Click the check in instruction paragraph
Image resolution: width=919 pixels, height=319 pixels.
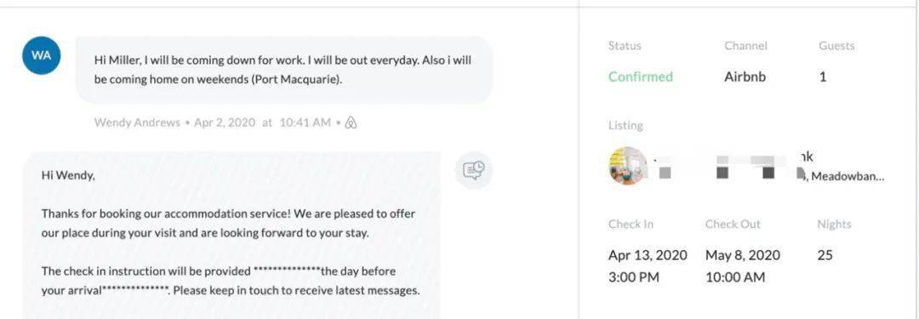point(231,281)
